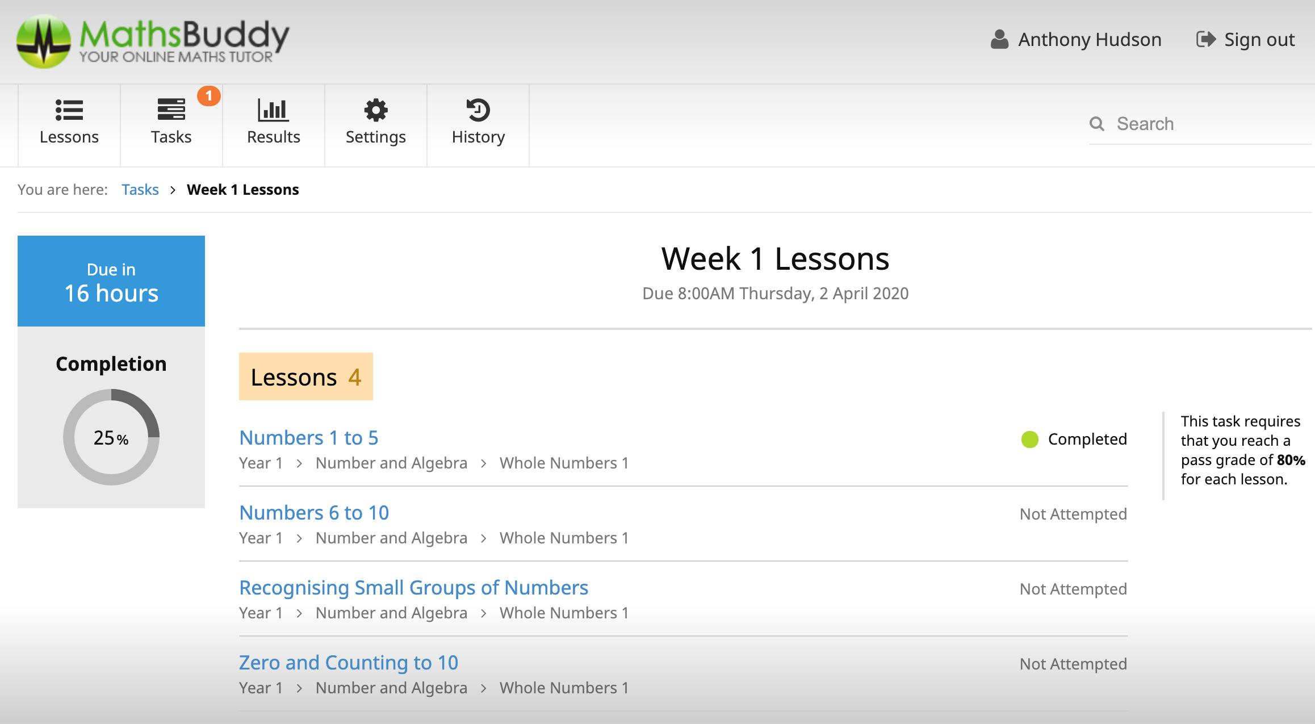Click the Anthony Hudson user icon
1315x724 pixels.
pos(999,39)
